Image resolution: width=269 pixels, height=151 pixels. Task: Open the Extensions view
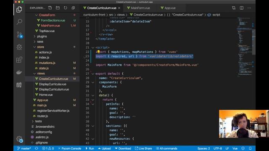19,60
